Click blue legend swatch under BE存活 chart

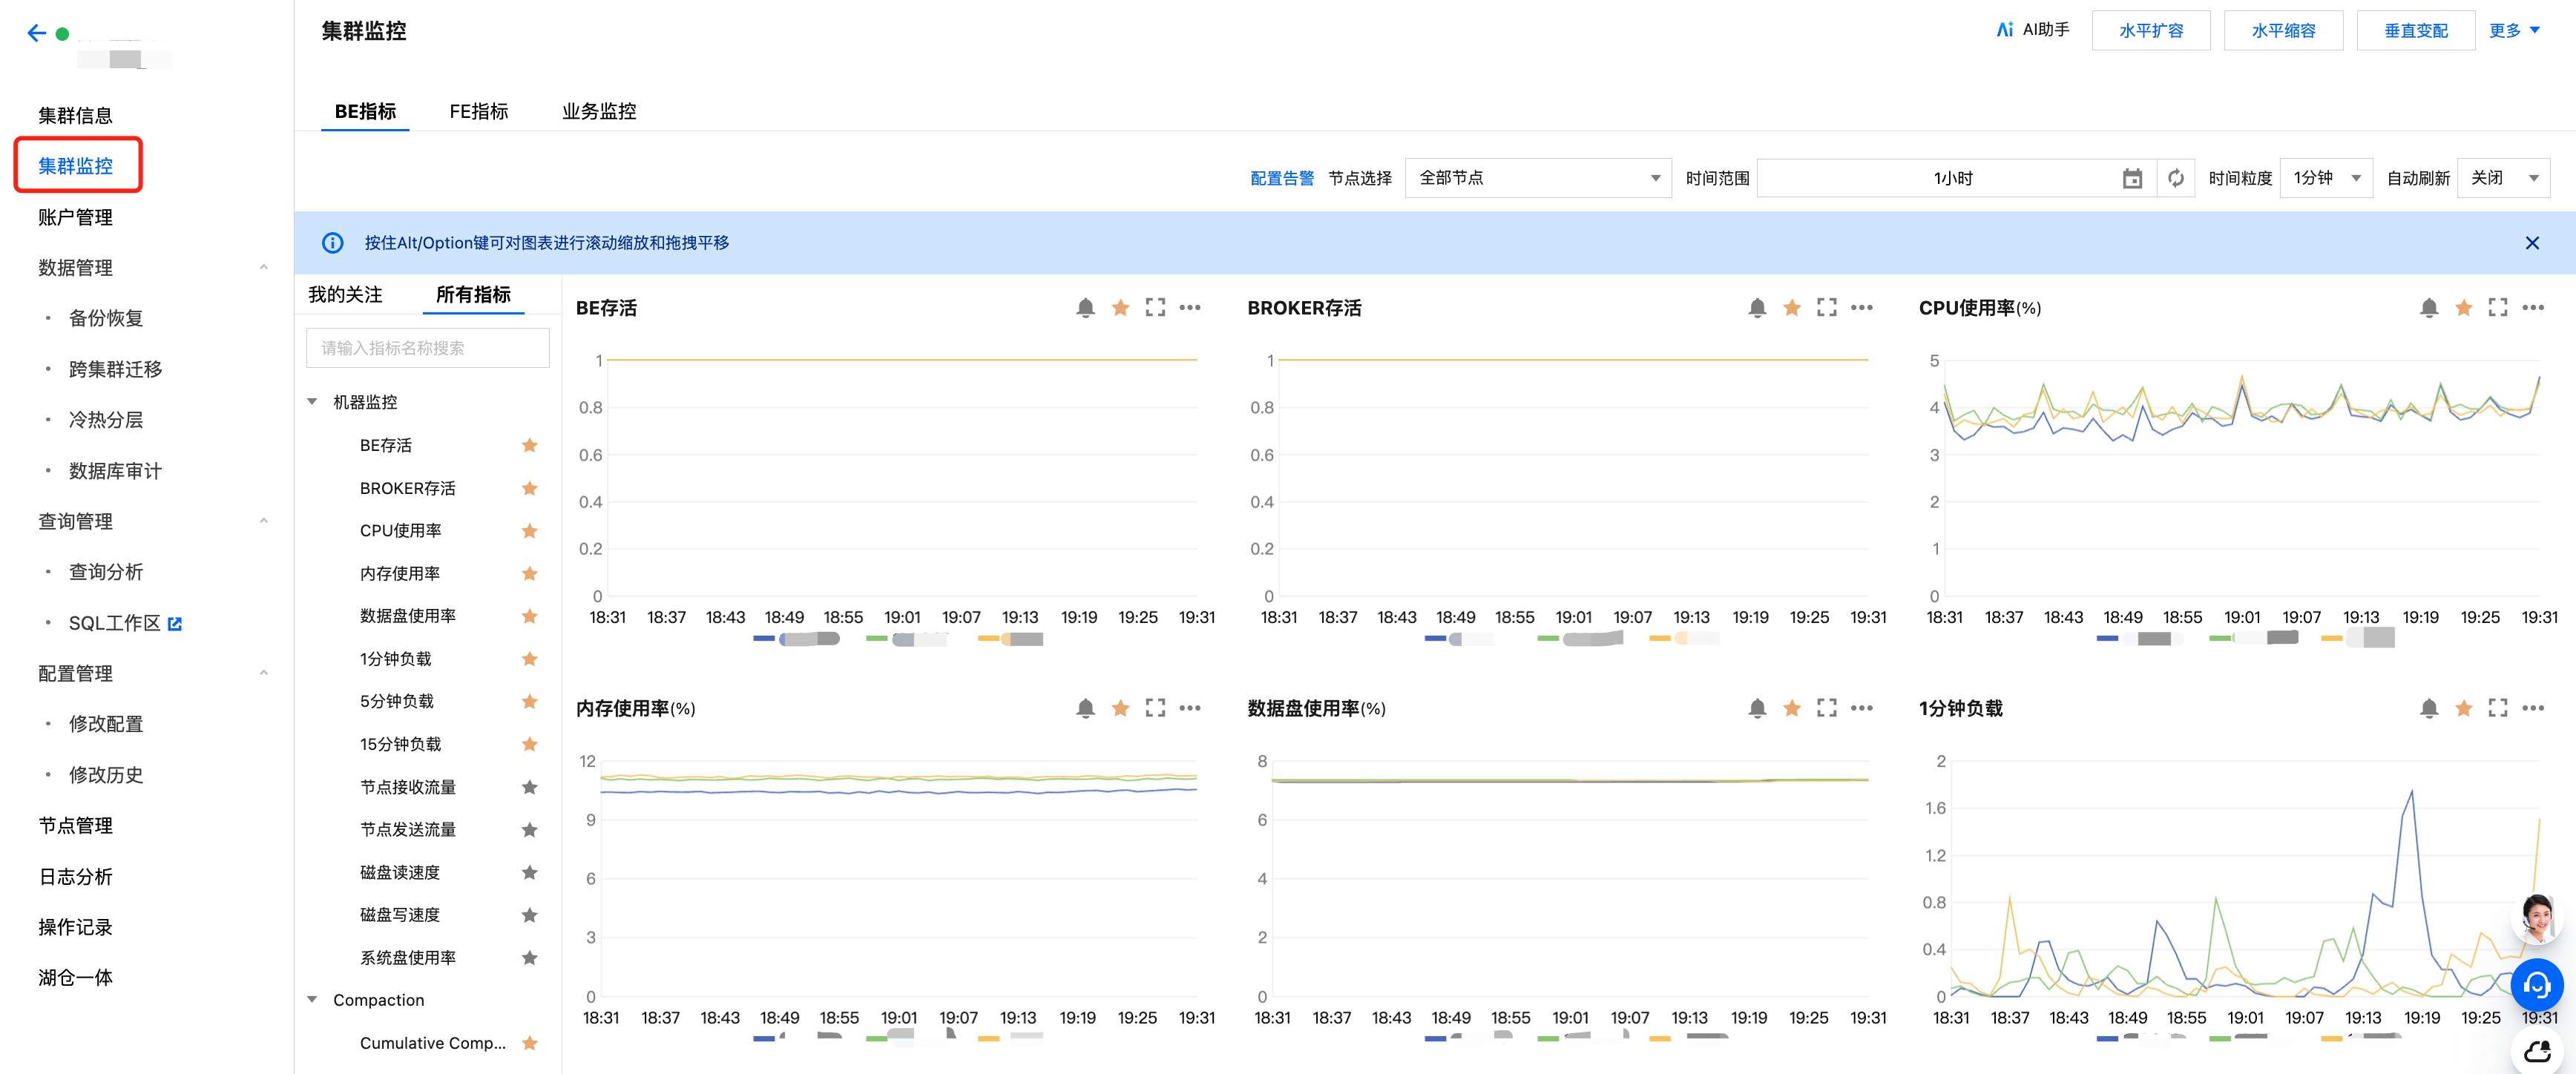764,639
